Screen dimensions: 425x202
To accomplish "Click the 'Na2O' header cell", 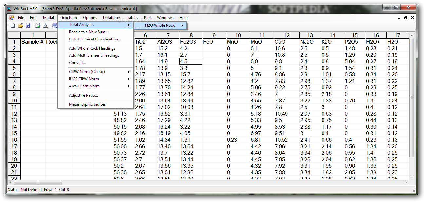I will (310, 42).
